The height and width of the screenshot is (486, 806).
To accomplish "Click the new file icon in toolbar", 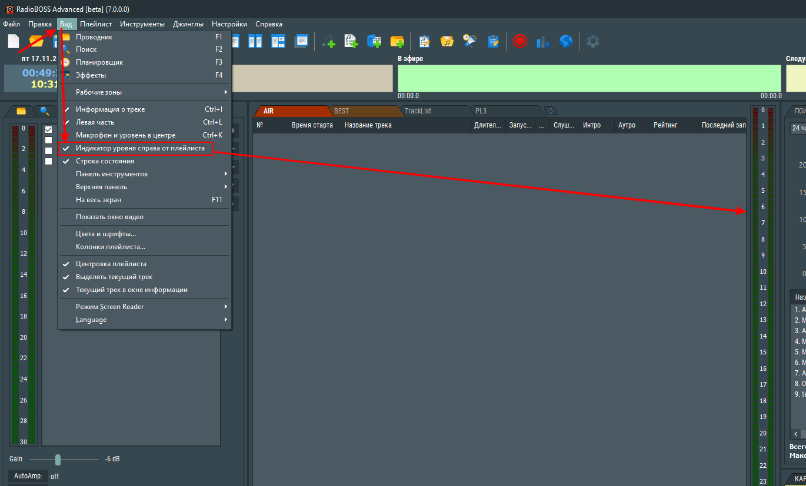I will (x=13, y=41).
